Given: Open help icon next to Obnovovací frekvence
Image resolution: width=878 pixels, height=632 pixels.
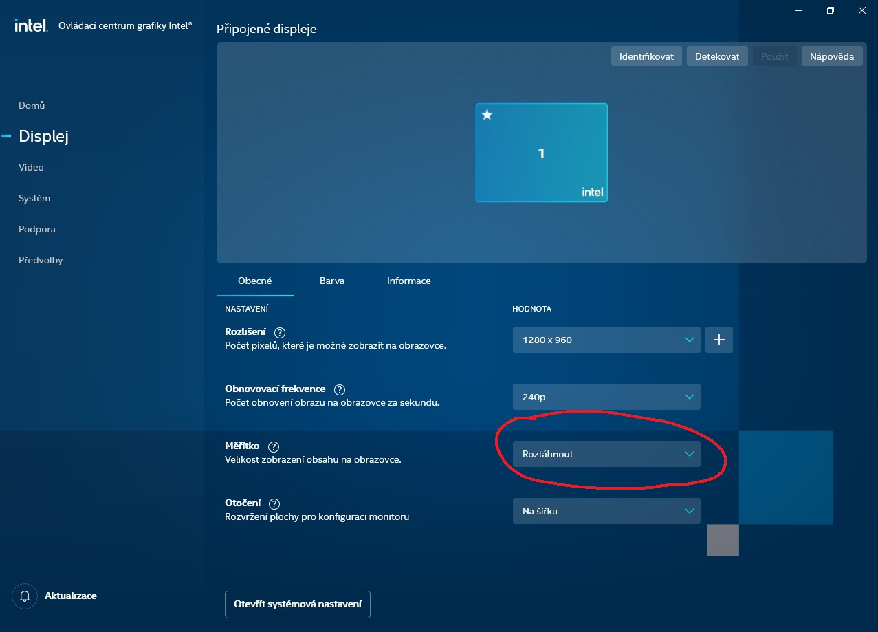Looking at the screenshot, I should point(339,390).
